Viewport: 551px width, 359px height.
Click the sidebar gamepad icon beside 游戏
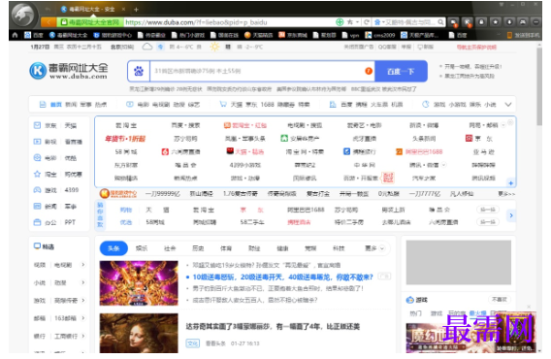tap(37, 190)
